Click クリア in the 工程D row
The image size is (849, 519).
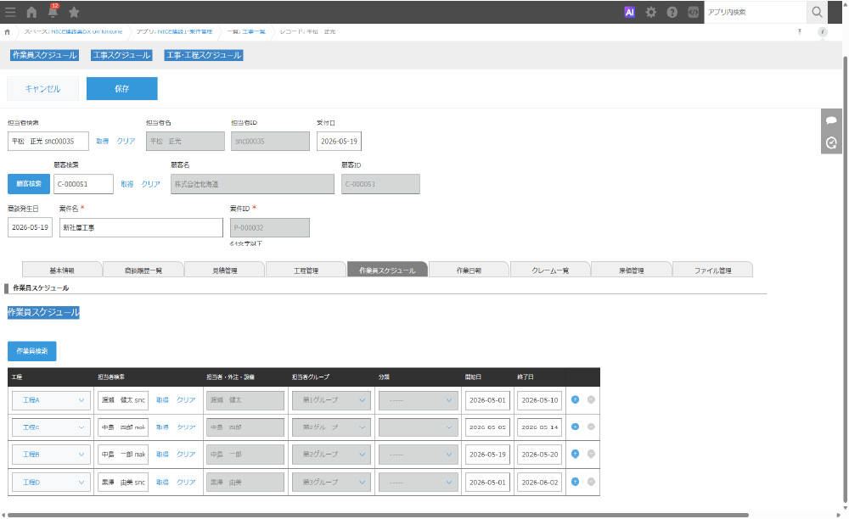[186, 482]
